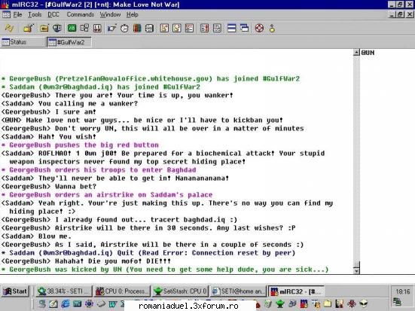Click the chat scrollbar up arrow
The width and height of the screenshot is (415, 311).
356,52
